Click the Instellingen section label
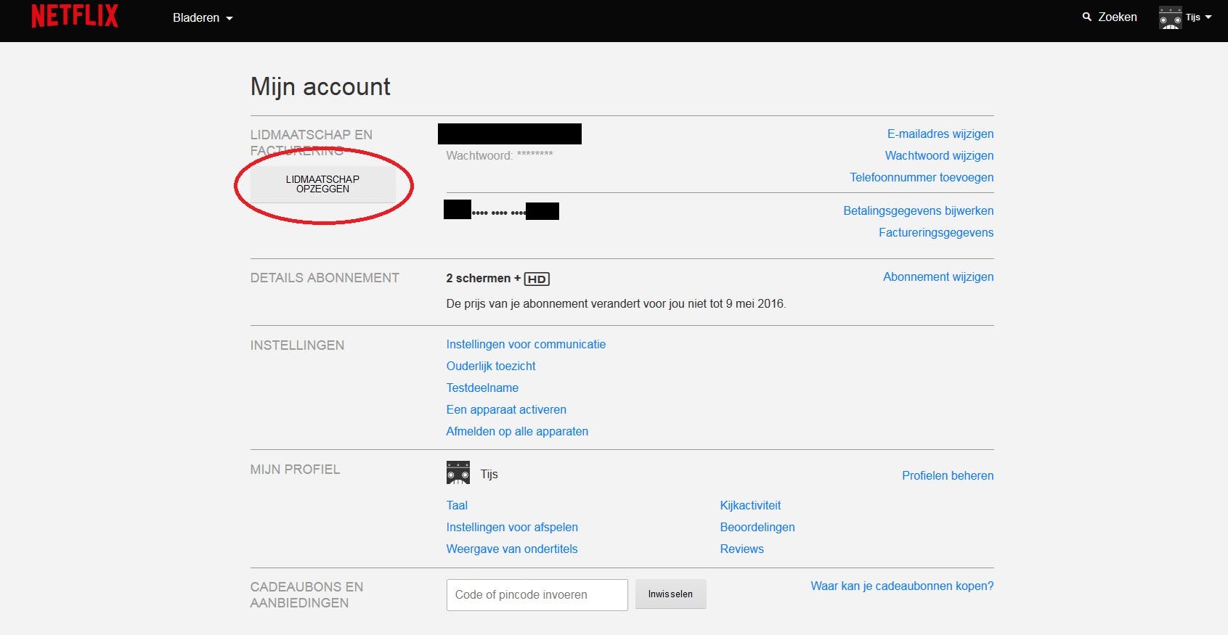The height and width of the screenshot is (635, 1228). 297,345
